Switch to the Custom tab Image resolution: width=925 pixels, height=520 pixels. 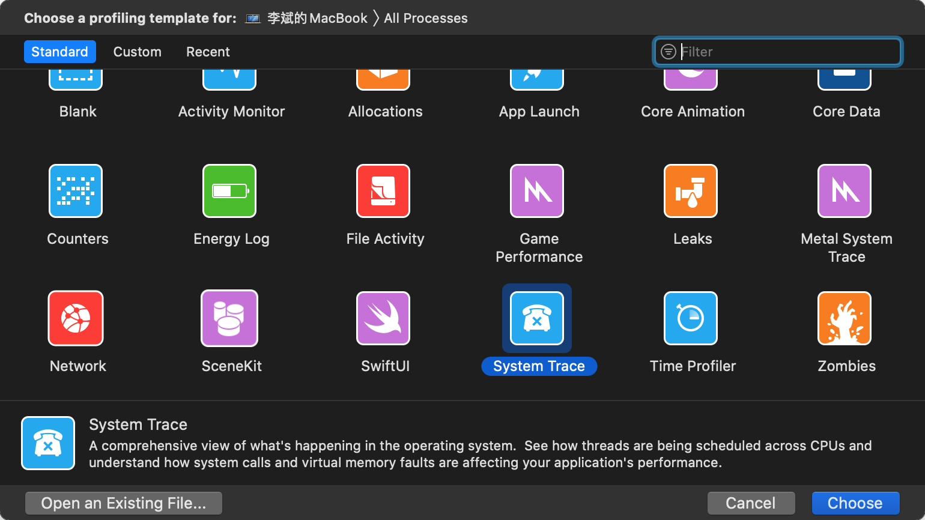[x=138, y=52]
